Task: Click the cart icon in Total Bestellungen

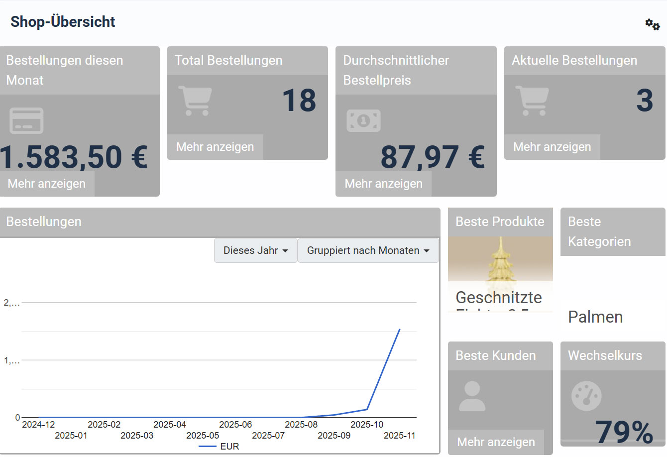Action: [195, 101]
